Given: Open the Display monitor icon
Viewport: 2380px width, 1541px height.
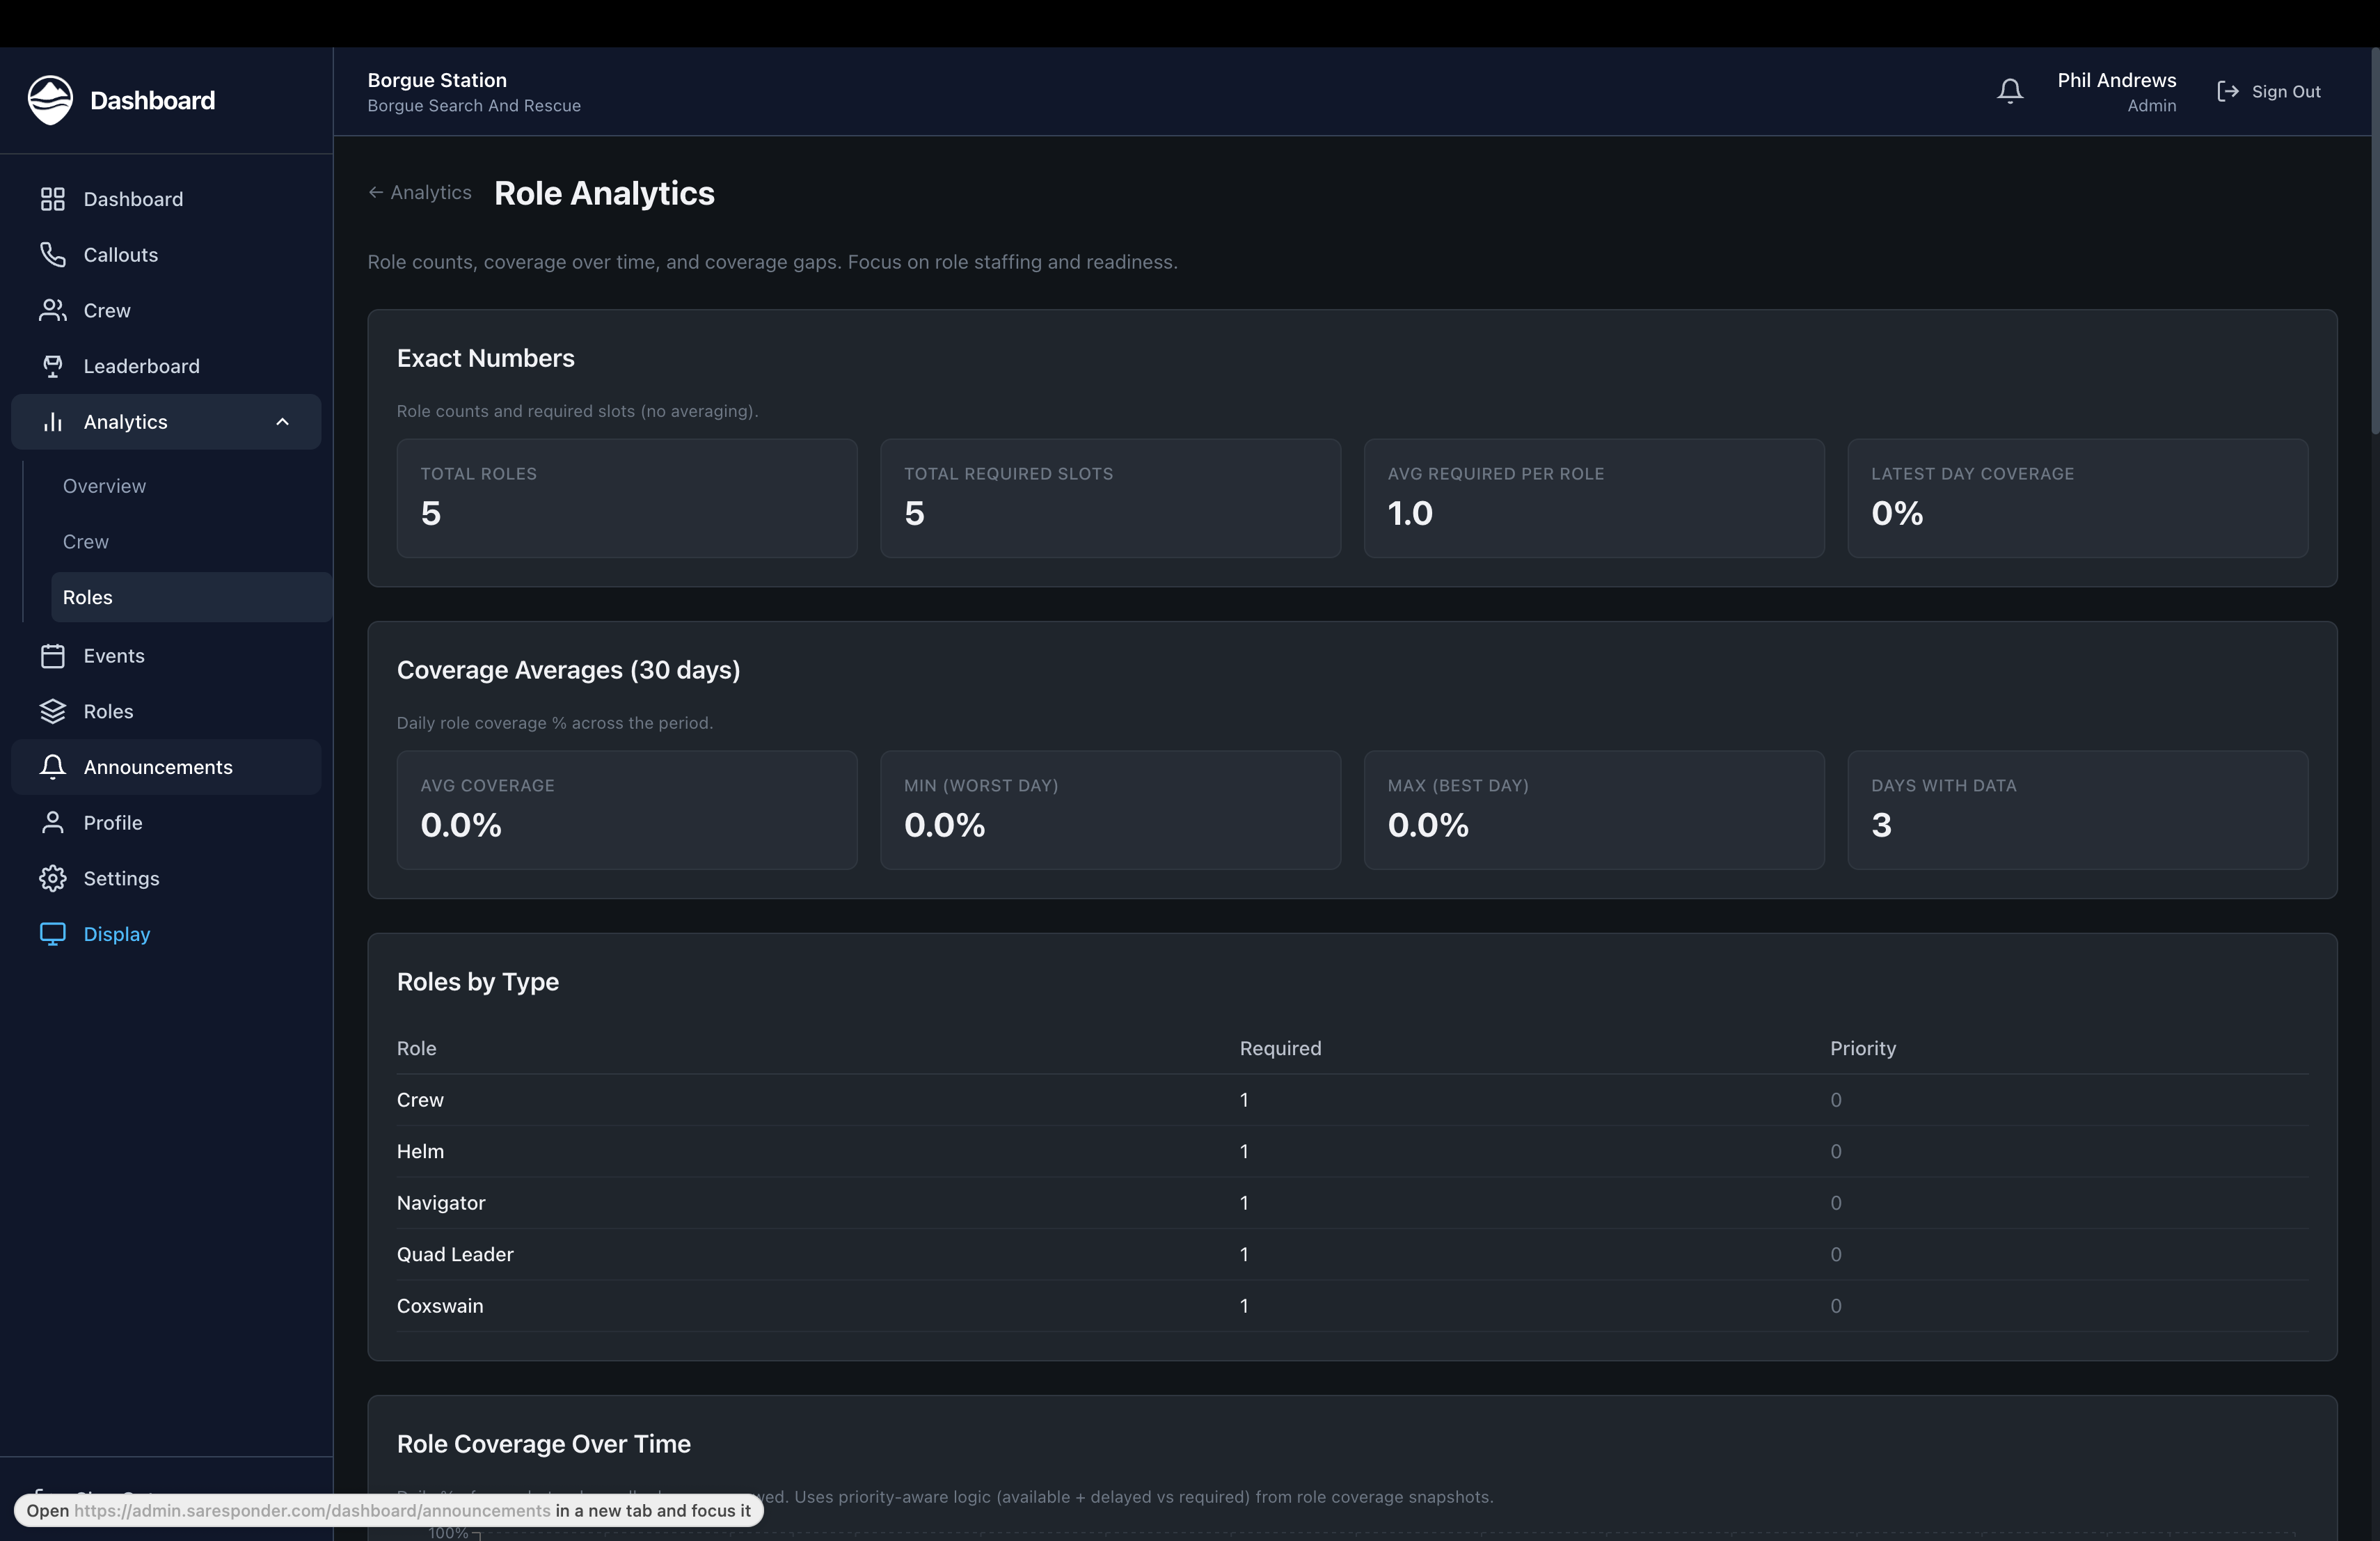Looking at the screenshot, I should coord(52,934).
